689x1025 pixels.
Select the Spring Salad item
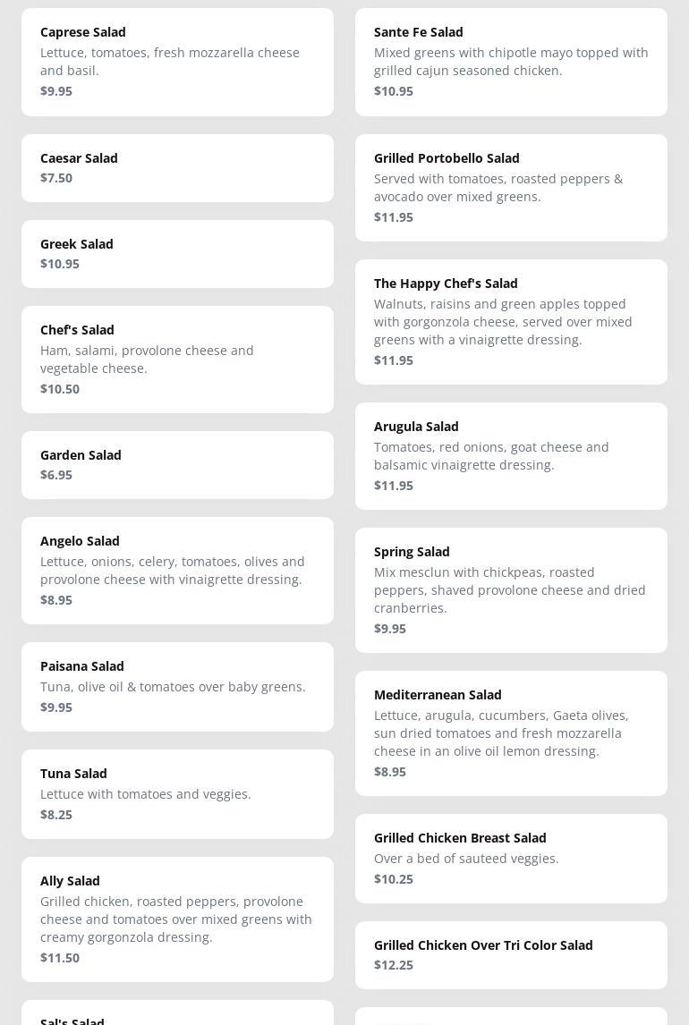[x=511, y=590]
